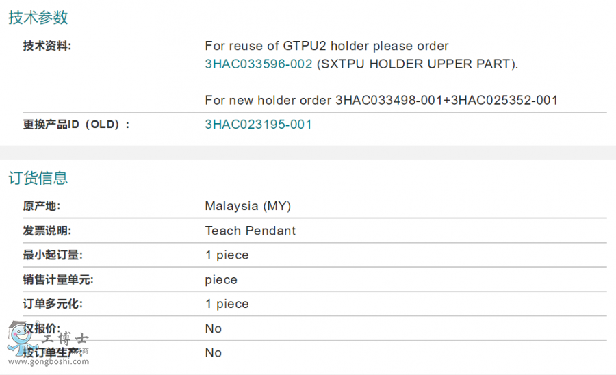
Task: Click the 'For new holder order' text line
Action: [x=381, y=100]
